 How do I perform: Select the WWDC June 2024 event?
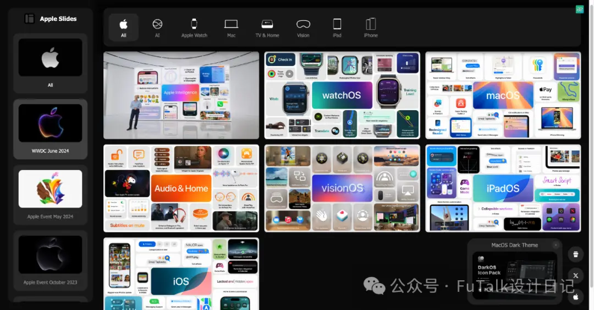51,129
